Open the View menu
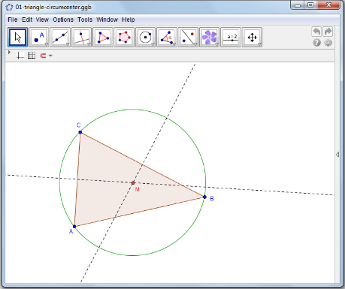Screen dimensions: 345x289 42,20
